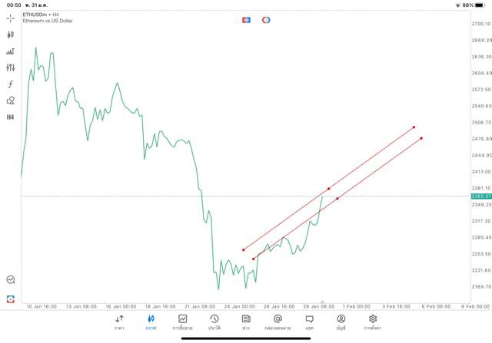This screenshot has height=343, width=492.
Task: Open the บัญชี (Account) tab
Action: click(341, 322)
